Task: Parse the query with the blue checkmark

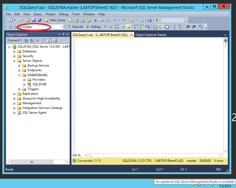Action: (x=111, y=27)
